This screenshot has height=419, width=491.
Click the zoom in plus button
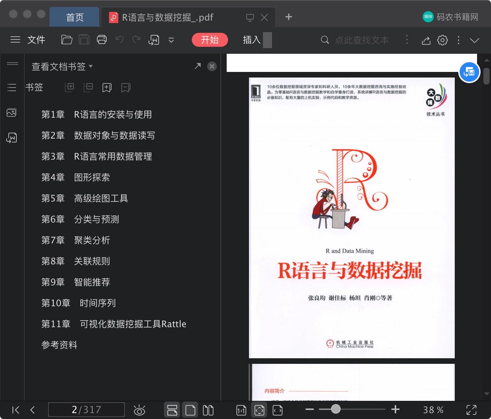point(395,409)
